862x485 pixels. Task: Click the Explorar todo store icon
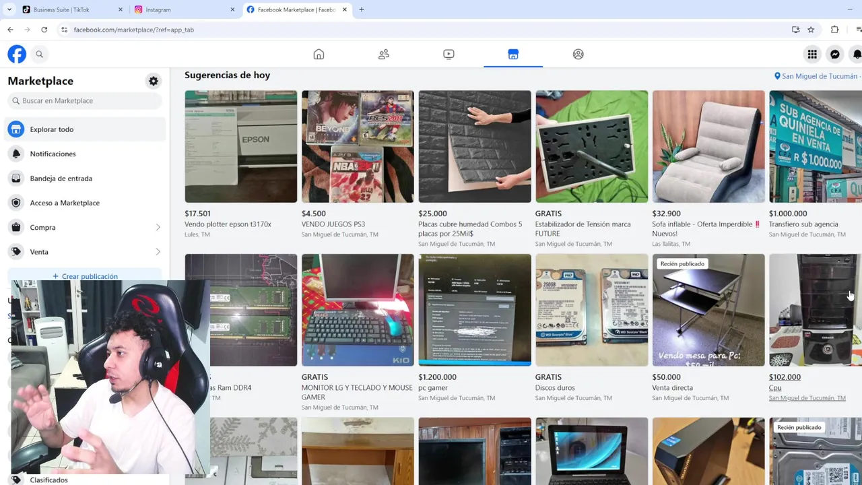[x=16, y=129]
